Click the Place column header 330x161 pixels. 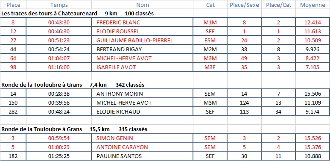click(x=14, y=5)
